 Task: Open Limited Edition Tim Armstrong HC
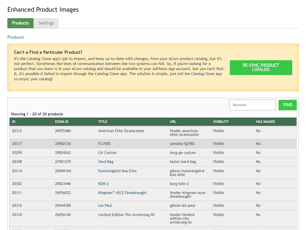point(126,215)
